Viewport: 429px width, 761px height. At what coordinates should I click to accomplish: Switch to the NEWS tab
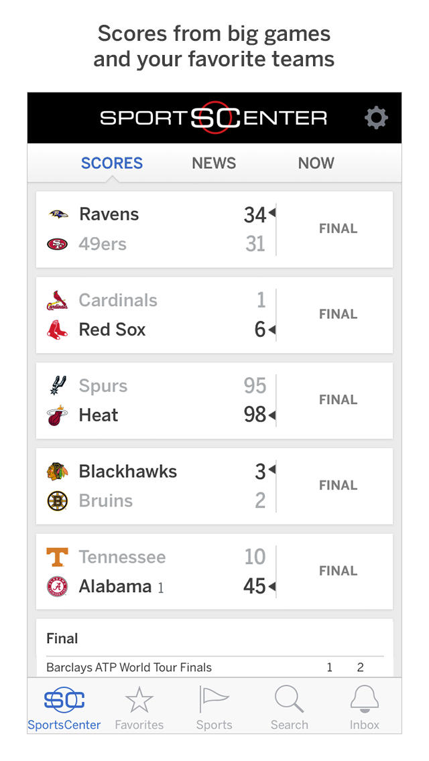coord(214,163)
